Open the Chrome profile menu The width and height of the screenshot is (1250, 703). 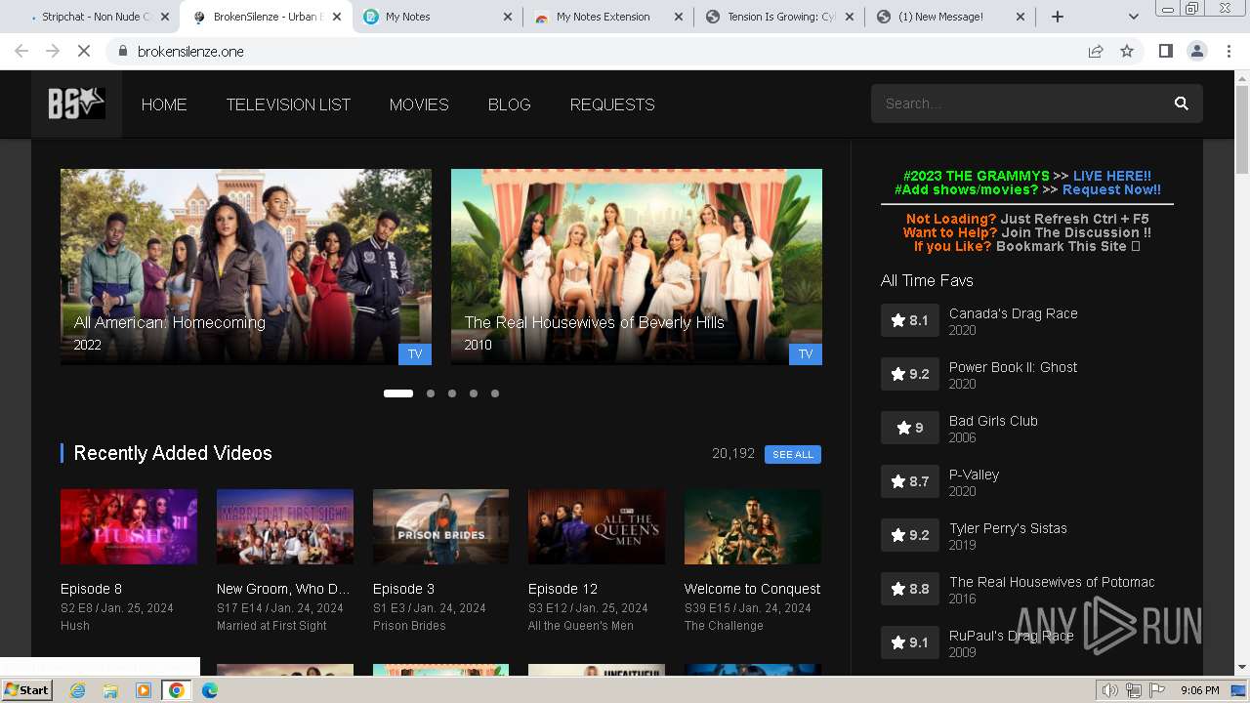coord(1197,51)
